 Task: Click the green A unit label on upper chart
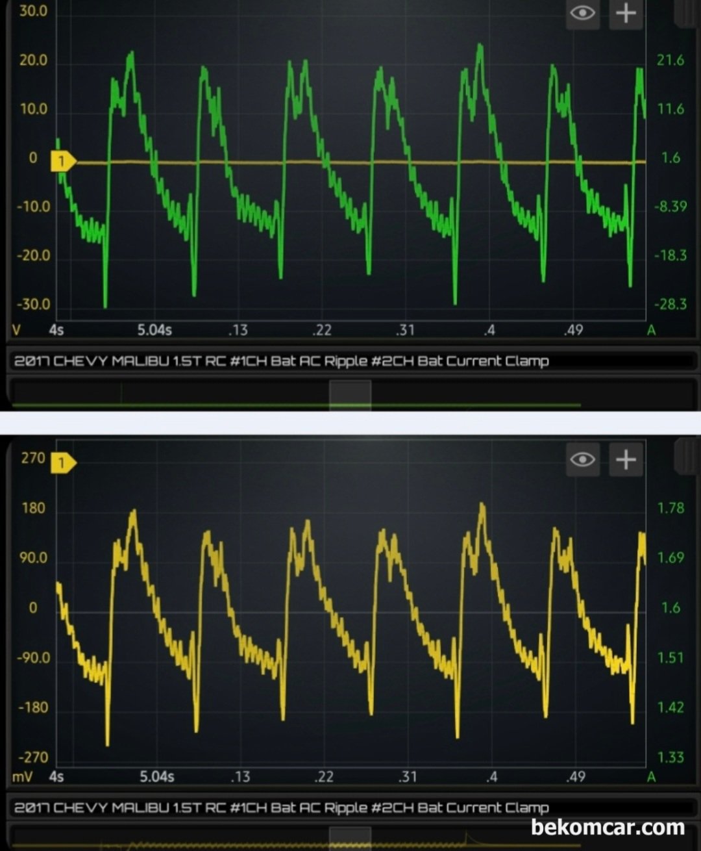pyautogui.click(x=651, y=331)
